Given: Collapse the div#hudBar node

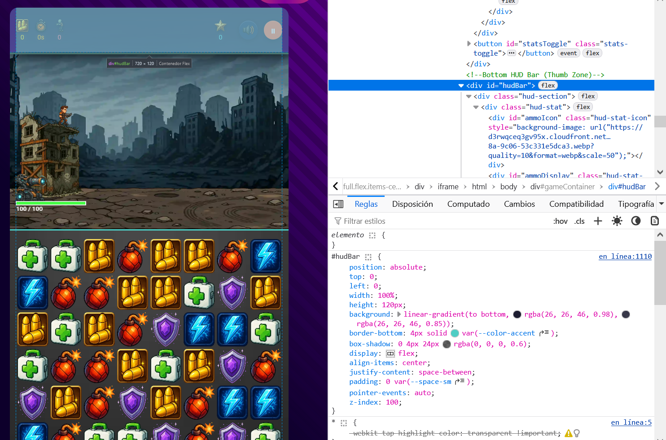Looking at the screenshot, I should pyautogui.click(x=461, y=86).
